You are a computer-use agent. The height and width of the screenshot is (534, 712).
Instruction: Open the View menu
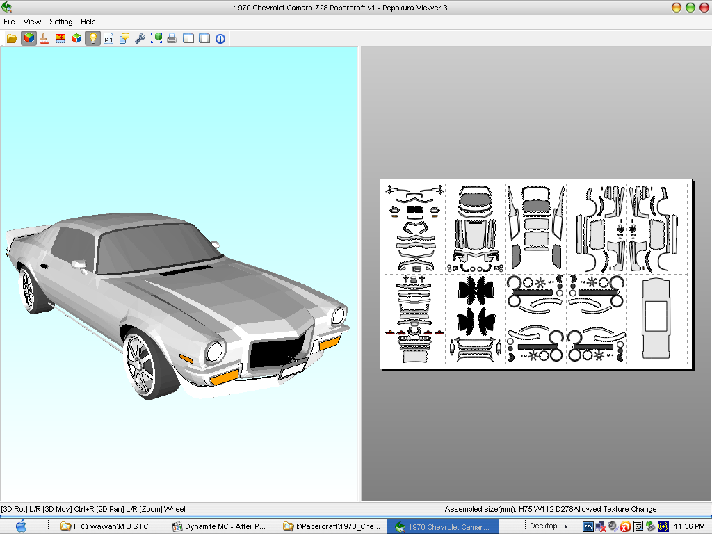coord(32,22)
